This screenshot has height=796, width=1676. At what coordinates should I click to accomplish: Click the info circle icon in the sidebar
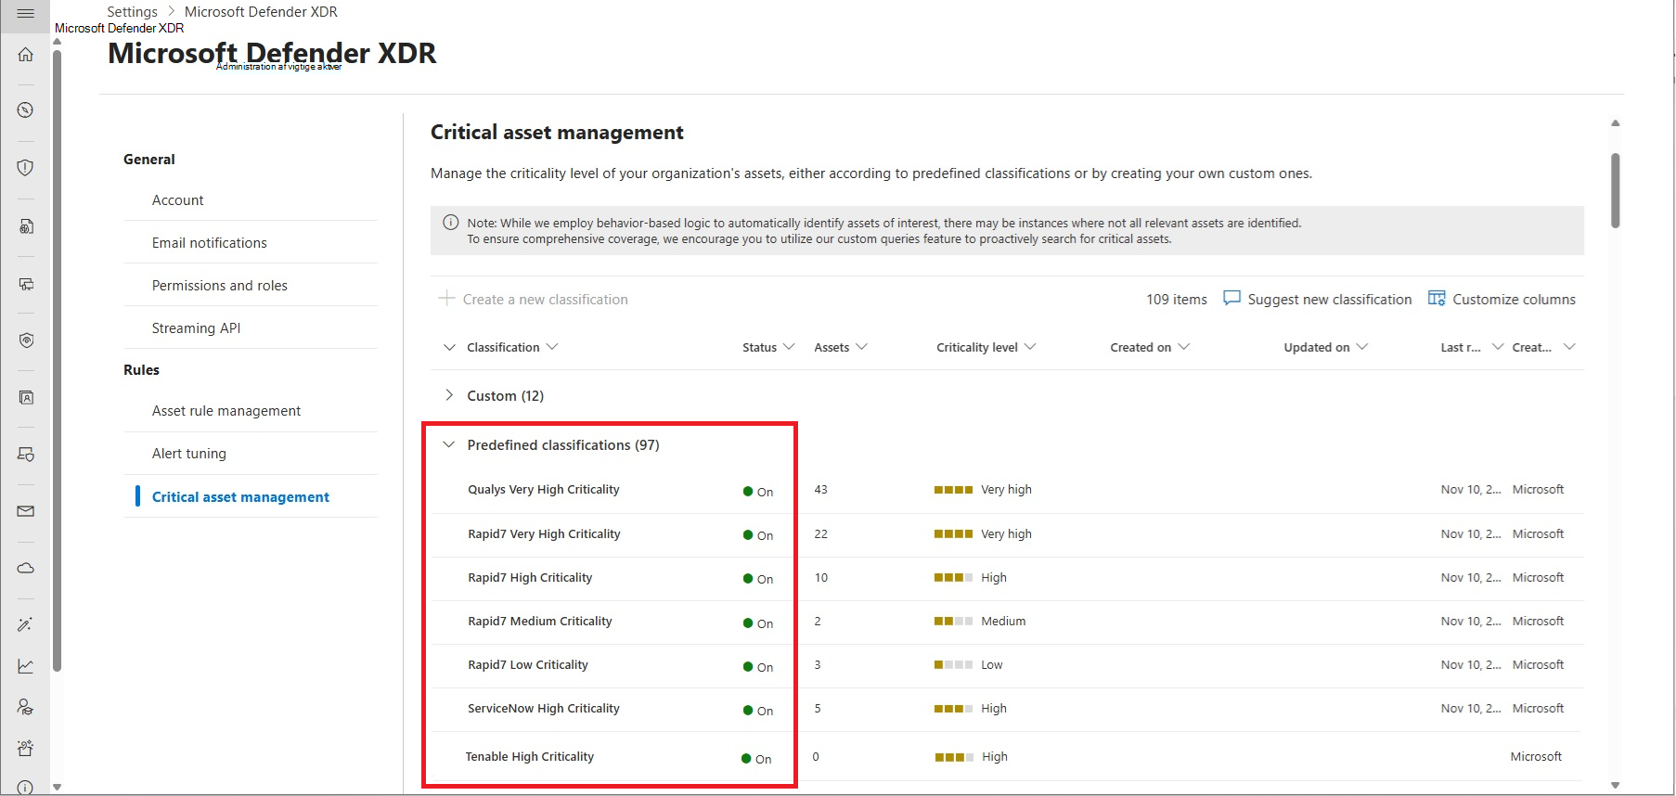coord(25,788)
